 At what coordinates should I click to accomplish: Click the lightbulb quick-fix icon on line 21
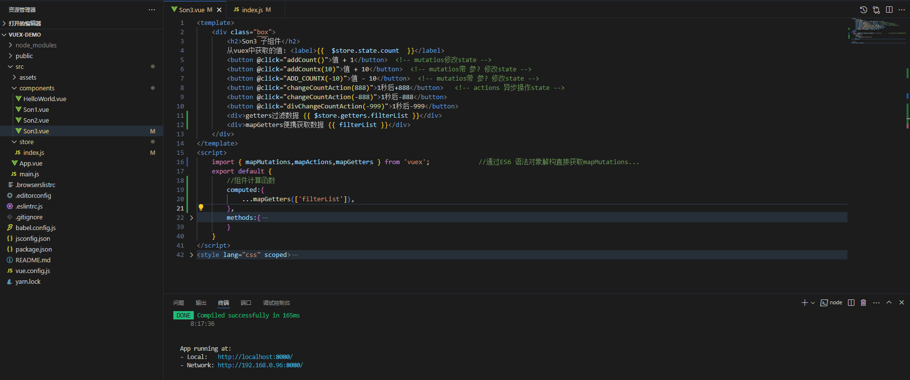click(x=201, y=208)
